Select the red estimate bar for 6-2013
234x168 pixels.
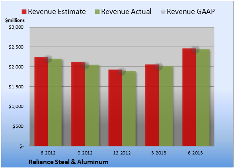(x=189, y=97)
